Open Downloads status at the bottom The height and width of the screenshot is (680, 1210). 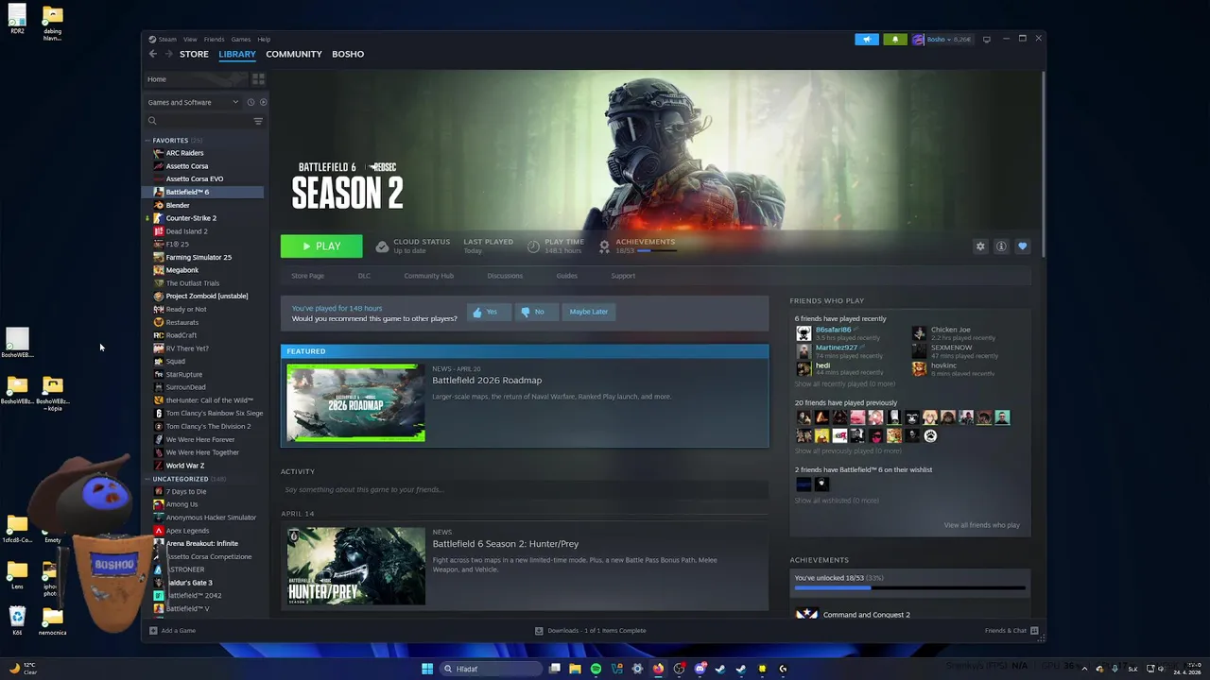coord(591,631)
